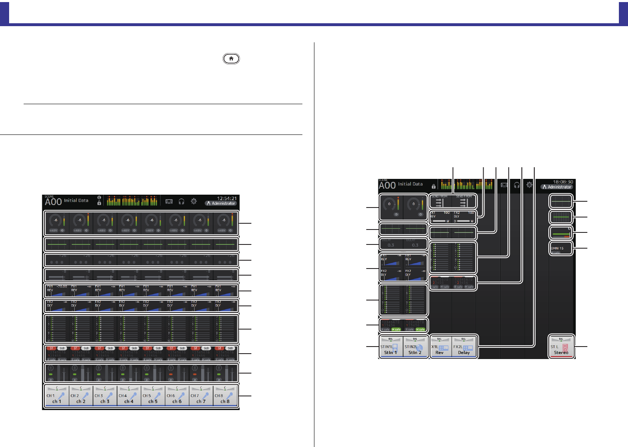The image size is (628, 447).
Task: Toggle ST assign on CH 1
Action: tap(51, 348)
